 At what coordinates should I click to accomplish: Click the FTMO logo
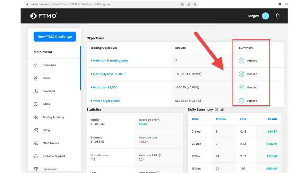pos(43,16)
